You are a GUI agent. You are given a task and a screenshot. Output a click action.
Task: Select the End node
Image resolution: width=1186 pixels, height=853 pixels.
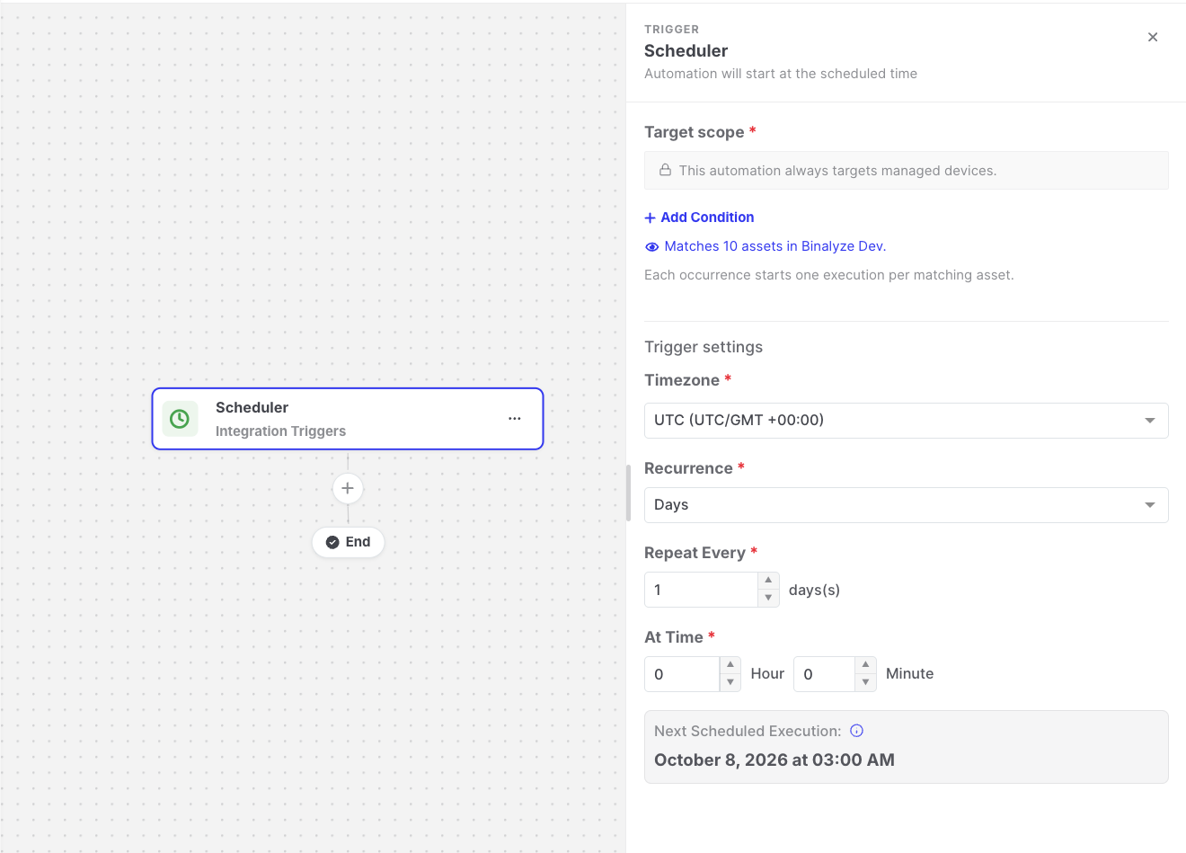(348, 542)
